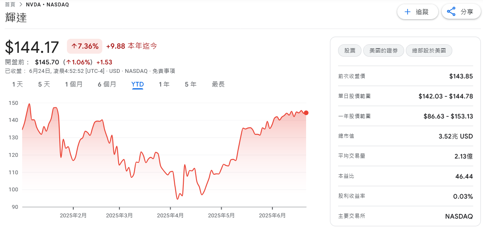Screen dimensions: 483x228
Task: Click the $142.03 - $144.78 day range
Action: tap(446, 96)
